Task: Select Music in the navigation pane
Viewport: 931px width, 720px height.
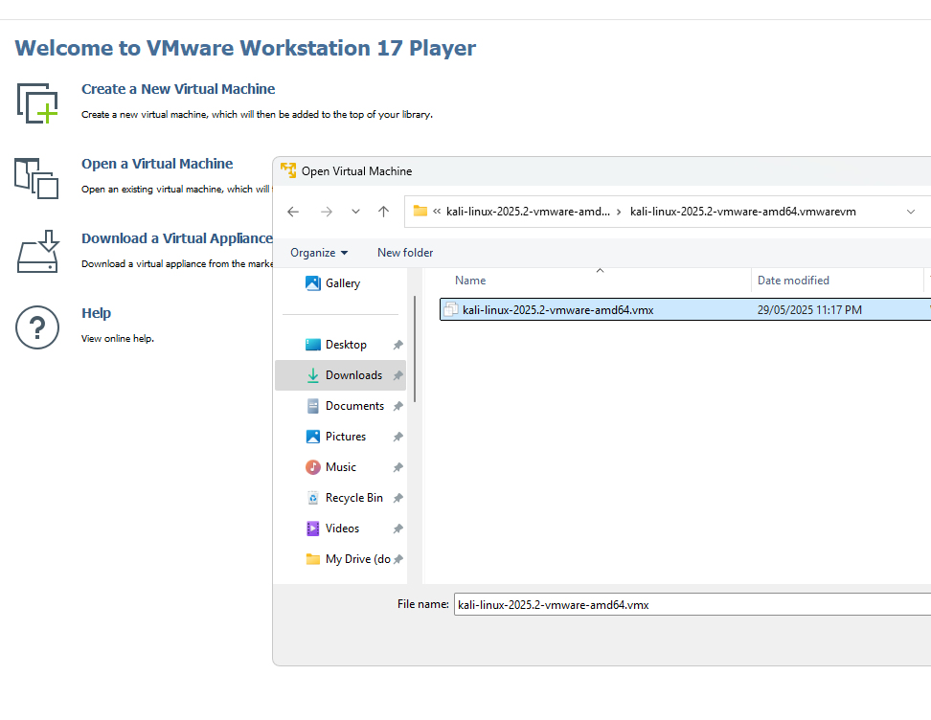Action: (341, 467)
